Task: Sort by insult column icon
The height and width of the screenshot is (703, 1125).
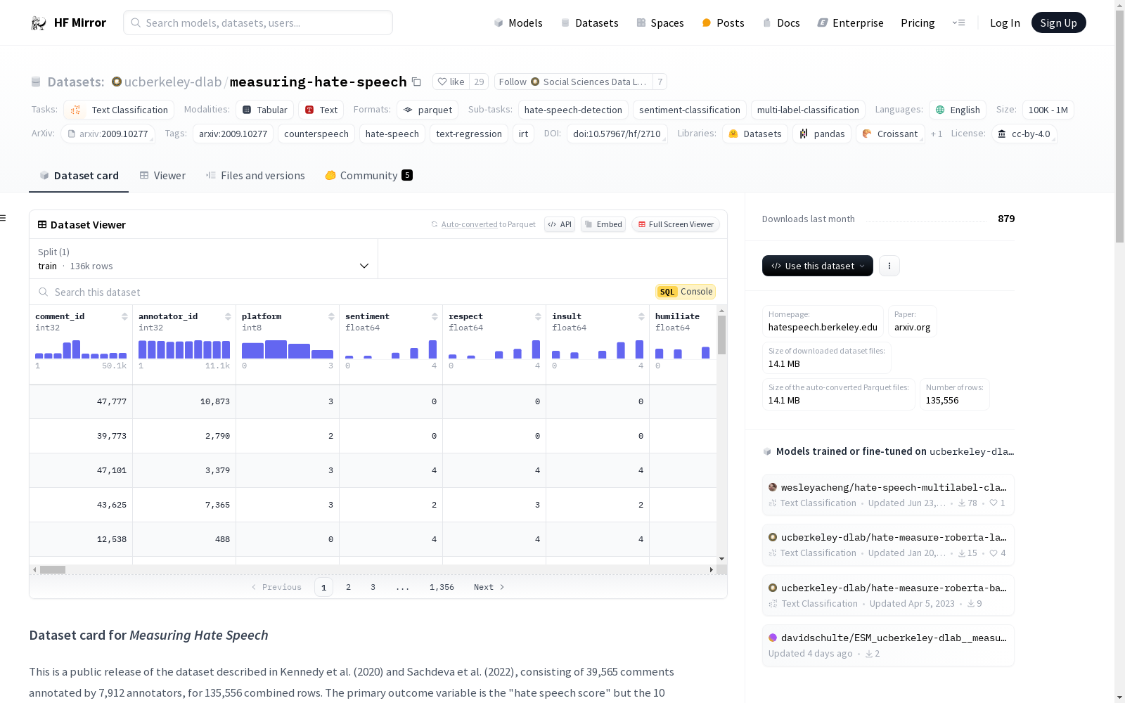Action: point(641,316)
